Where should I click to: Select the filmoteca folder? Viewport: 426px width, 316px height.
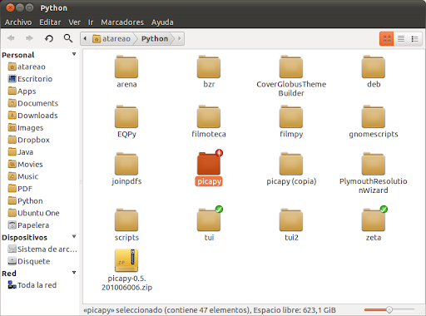(x=209, y=121)
